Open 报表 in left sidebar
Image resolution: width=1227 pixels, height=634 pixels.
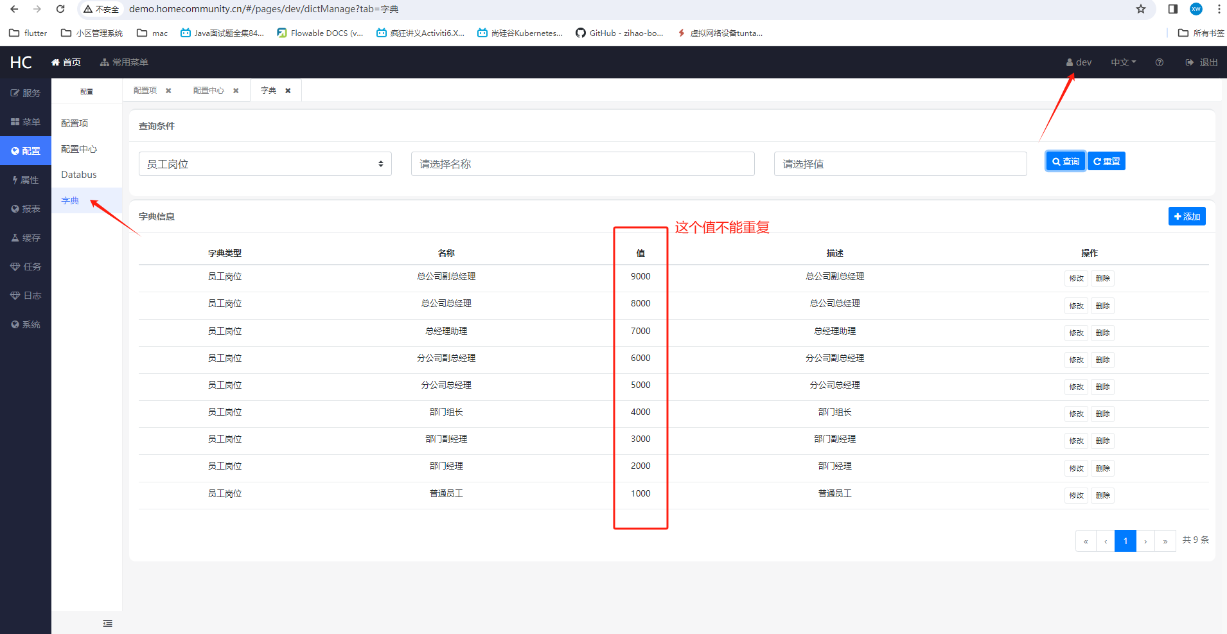point(26,209)
